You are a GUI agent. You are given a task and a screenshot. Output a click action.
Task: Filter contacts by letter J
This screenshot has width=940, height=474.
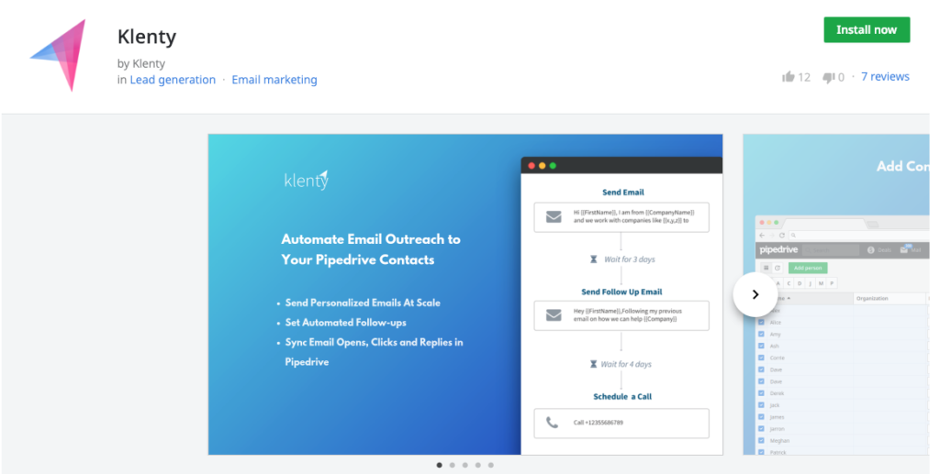point(810,282)
